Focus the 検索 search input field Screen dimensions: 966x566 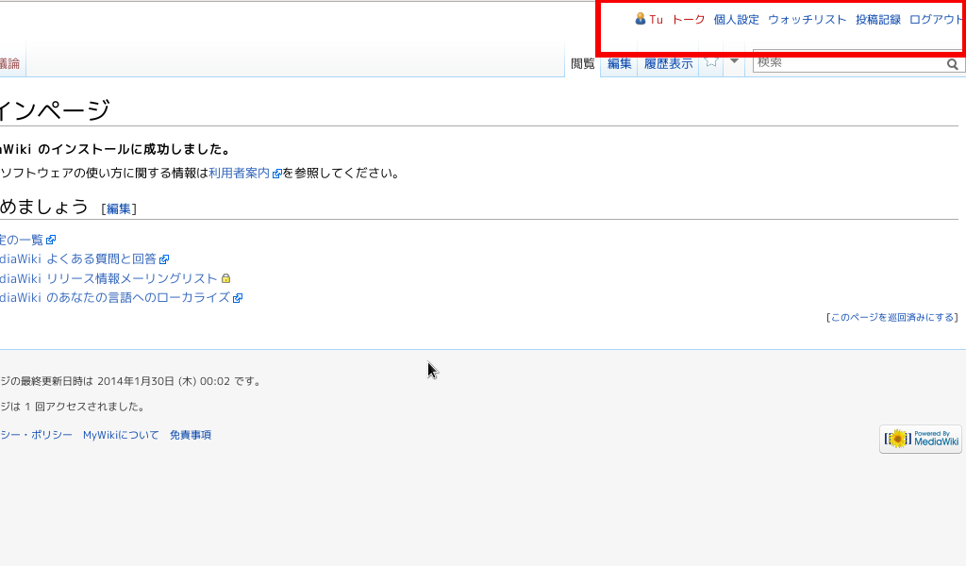[x=847, y=63]
